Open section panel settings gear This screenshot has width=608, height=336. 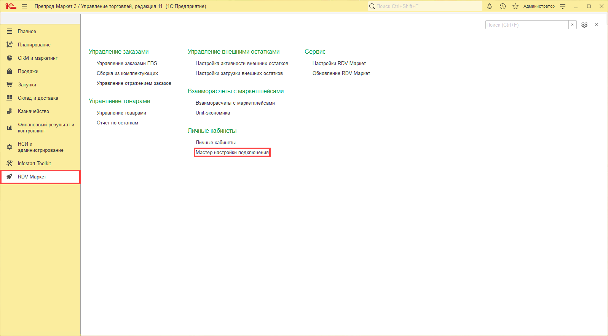[x=584, y=25]
